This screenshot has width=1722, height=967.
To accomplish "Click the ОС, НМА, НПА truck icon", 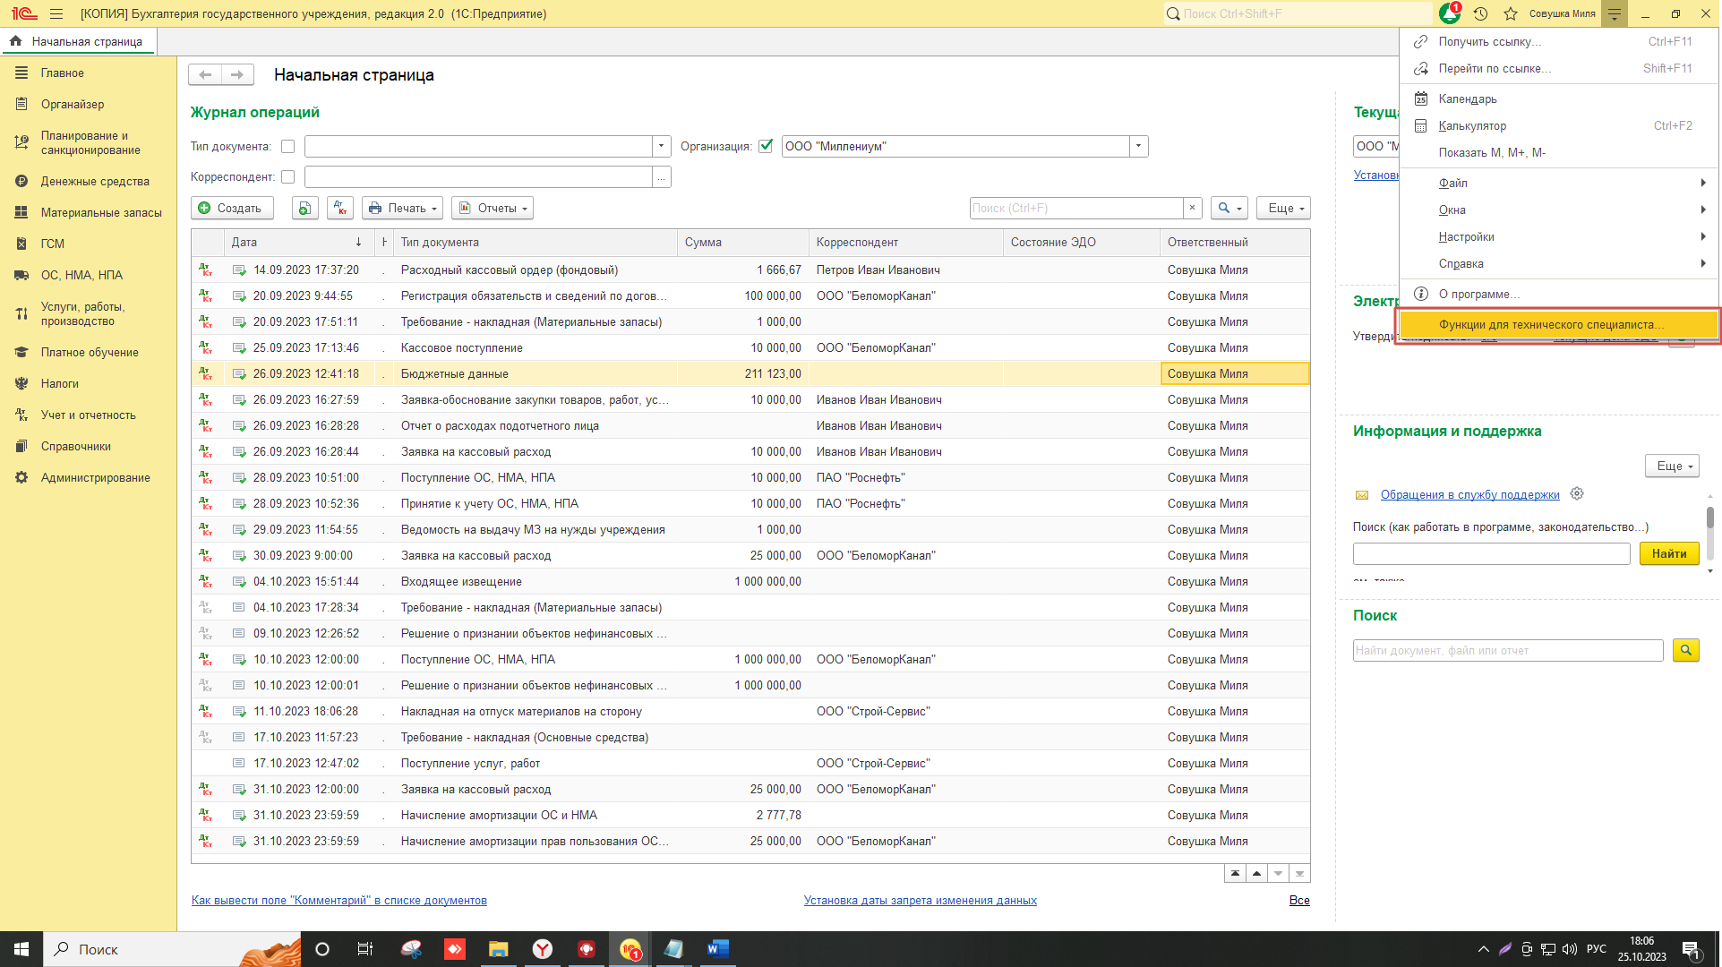I will pos(21,276).
